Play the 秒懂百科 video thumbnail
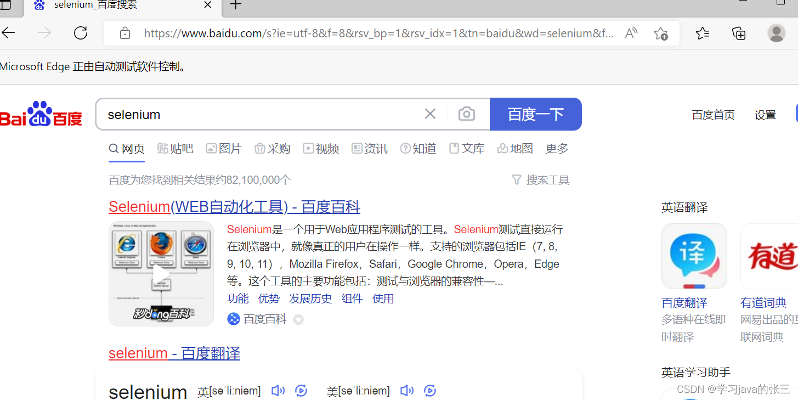This screenshot has height=400, width=798. click(x=161, y=274)
